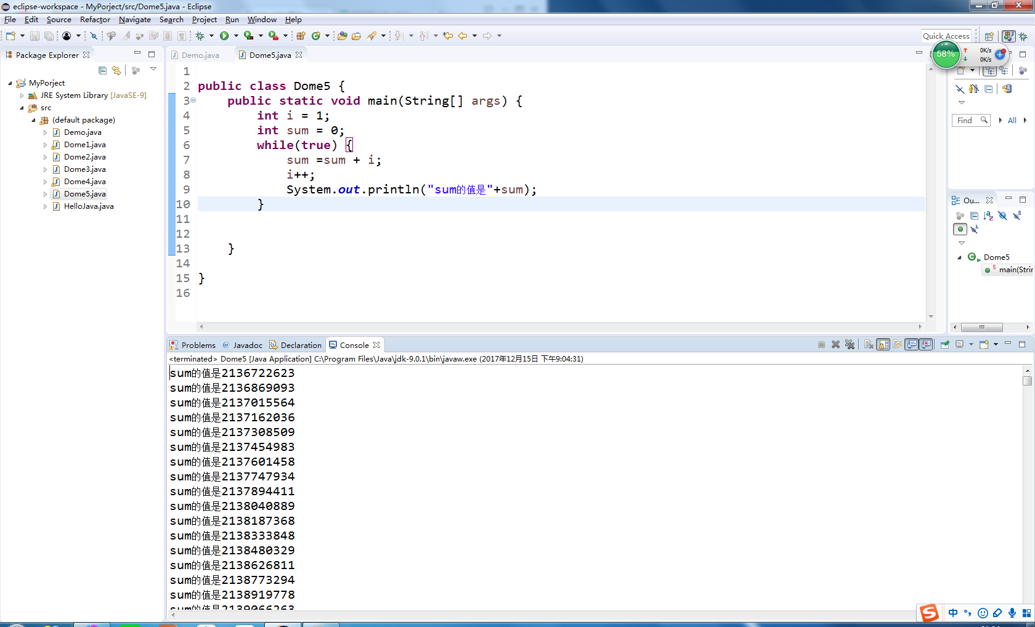Image resolution: width=1035 pixels, height=627 pixels.
Task: Toggle Show Console on standard error
Action: [x=926, y=344]
